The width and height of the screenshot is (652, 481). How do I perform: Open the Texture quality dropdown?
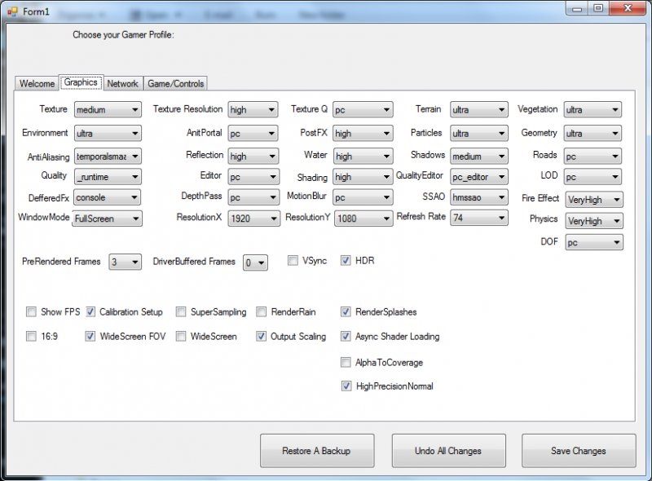point(108,110)
